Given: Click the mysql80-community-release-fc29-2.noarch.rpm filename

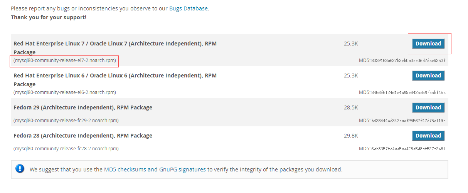Looking at the screenshot, I should (66, 121).
